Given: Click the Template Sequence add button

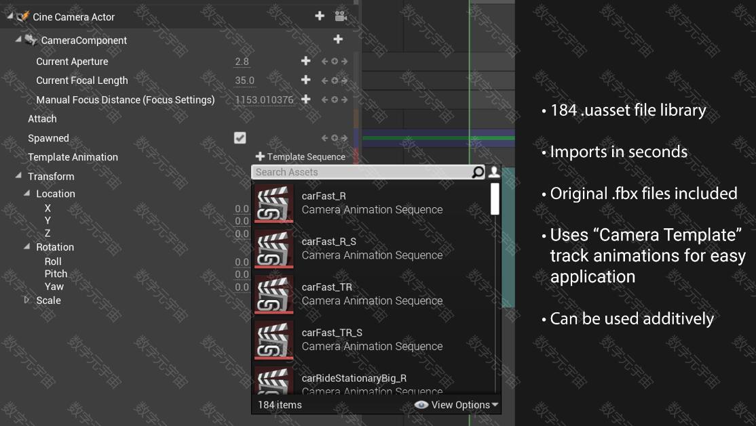Looking at the screenshot, I should (301, 156).
